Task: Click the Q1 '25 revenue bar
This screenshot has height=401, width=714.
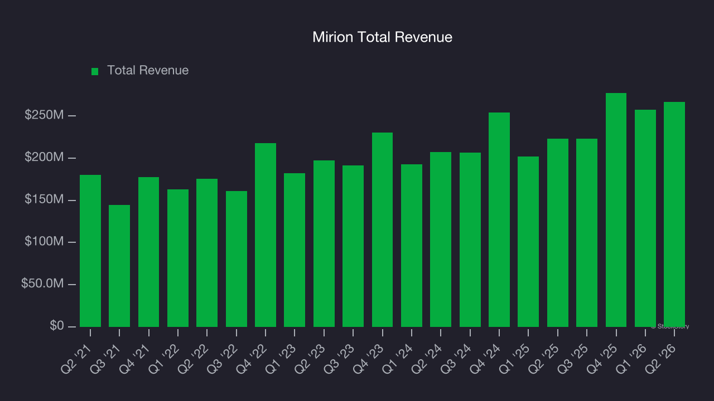Action: pyautogui.click(x=528, y=242)
